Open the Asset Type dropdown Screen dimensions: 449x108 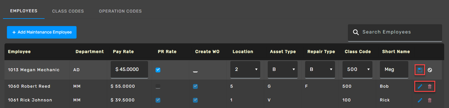click(283, 70)
